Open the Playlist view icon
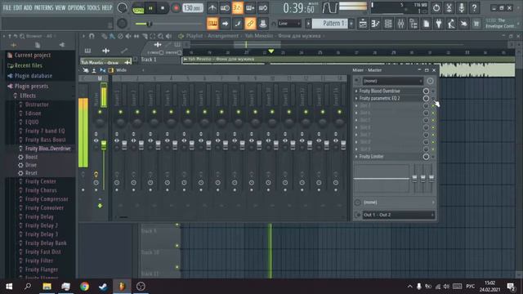This screenshot has width=523, height=294. pos(363,24)
